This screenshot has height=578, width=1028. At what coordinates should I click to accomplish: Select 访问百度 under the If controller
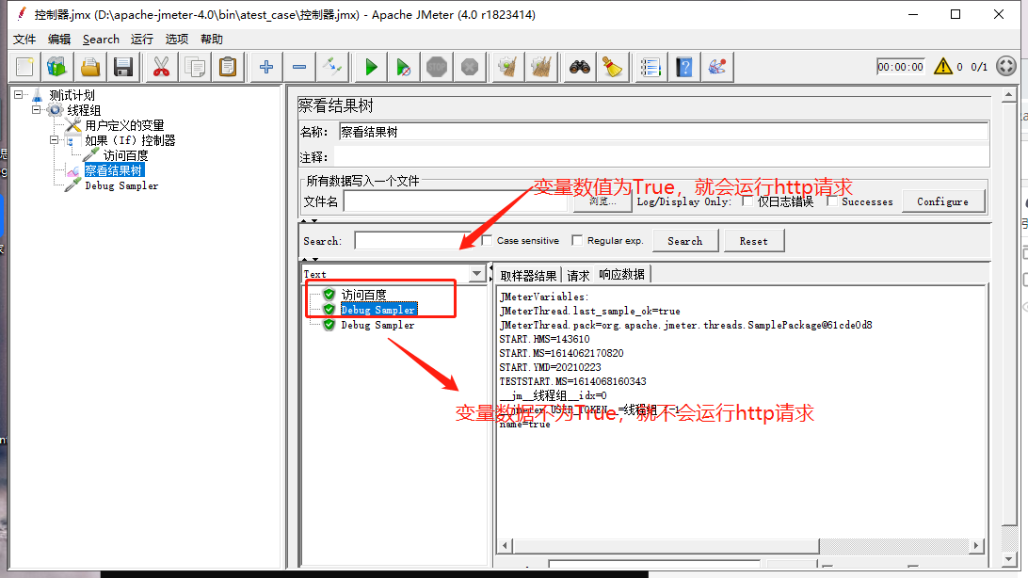coord(126,155)
